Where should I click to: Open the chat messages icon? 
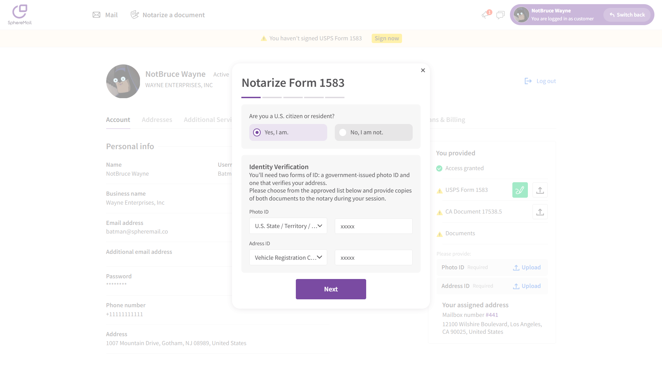click(500, 15)
